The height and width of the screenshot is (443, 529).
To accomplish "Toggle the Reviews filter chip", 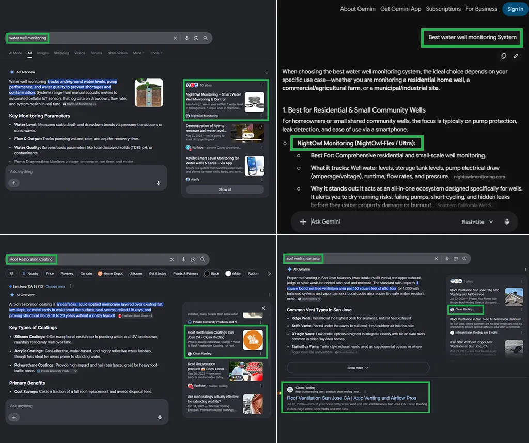I will (x=67, y=274).
